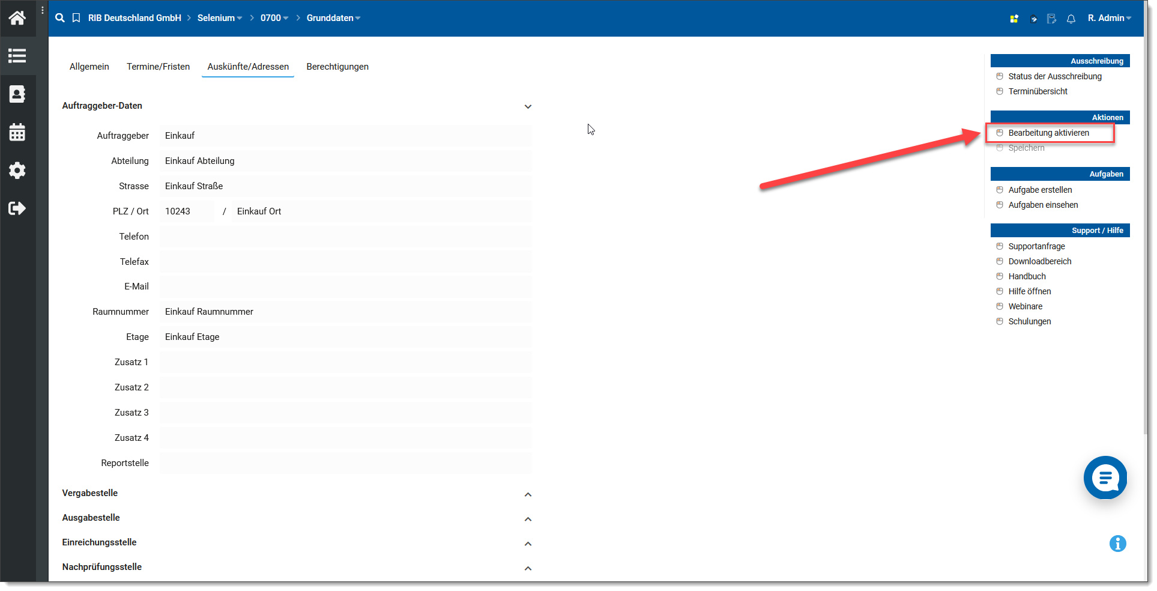
Task: Switch to the Berechtigungen tab
Action: (x=337, y=67)
